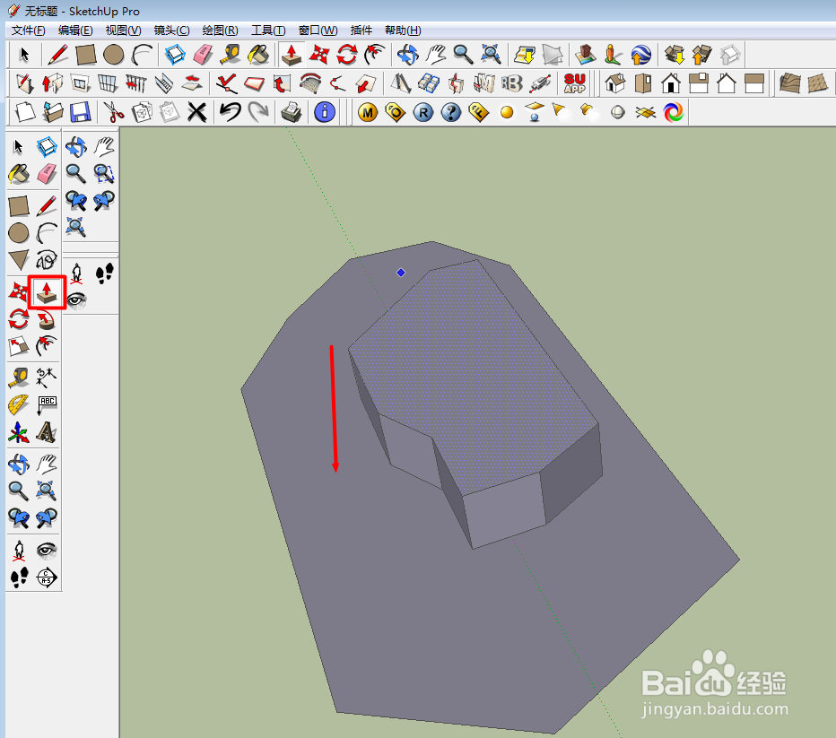Click the Open file folder icon
836x738 pixels.
(53, 112)
